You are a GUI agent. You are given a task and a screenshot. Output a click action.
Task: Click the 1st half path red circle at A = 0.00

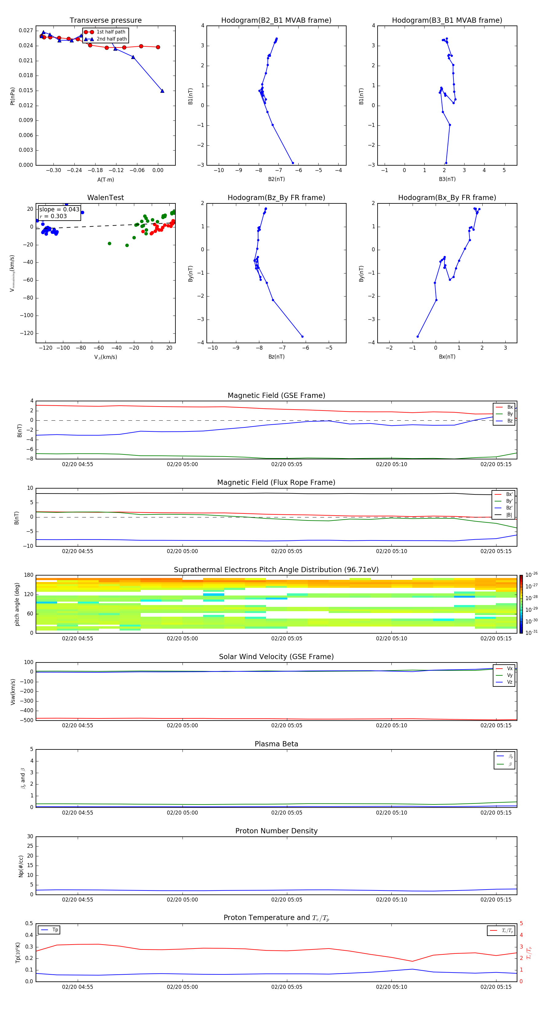click(x=158, y=47)
